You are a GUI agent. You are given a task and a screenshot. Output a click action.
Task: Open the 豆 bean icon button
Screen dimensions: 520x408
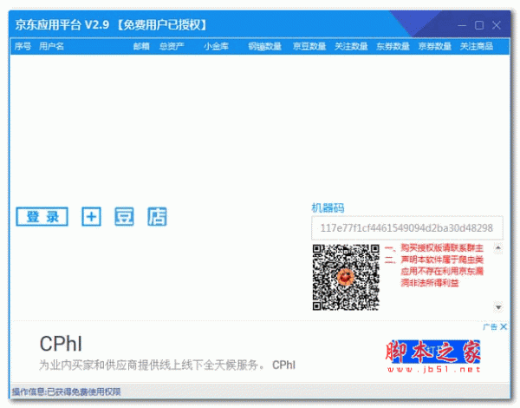coord(124,217)
